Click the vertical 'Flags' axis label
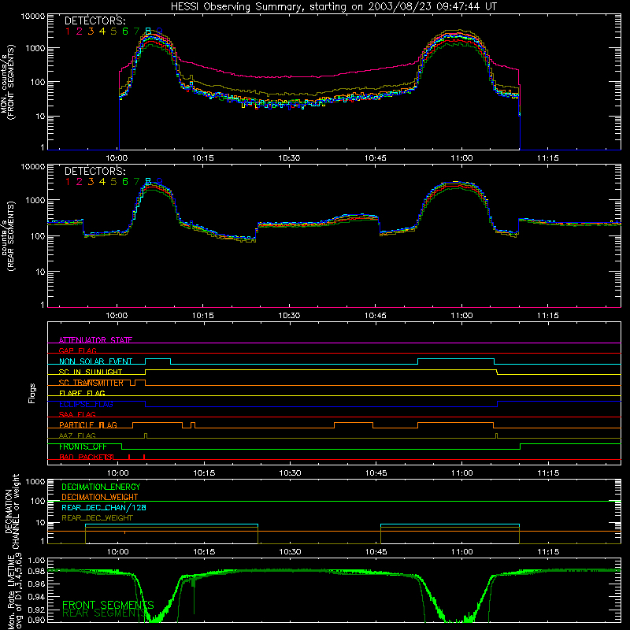This screenshot has height=630, width=630. (32, 393)
